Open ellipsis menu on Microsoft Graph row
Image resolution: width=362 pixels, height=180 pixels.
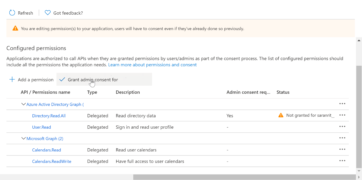pyautogui.click(x=342, y=138)
